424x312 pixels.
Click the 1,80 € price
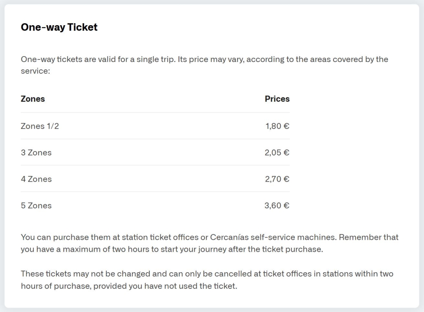coord(277,126)
